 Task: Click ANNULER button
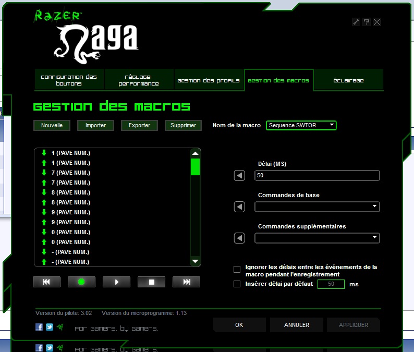click(297, 325)
